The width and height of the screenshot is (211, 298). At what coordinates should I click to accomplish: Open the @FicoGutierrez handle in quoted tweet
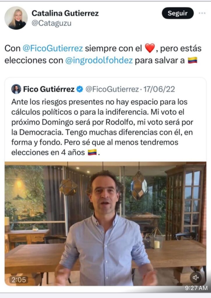[x=112, y=89]
